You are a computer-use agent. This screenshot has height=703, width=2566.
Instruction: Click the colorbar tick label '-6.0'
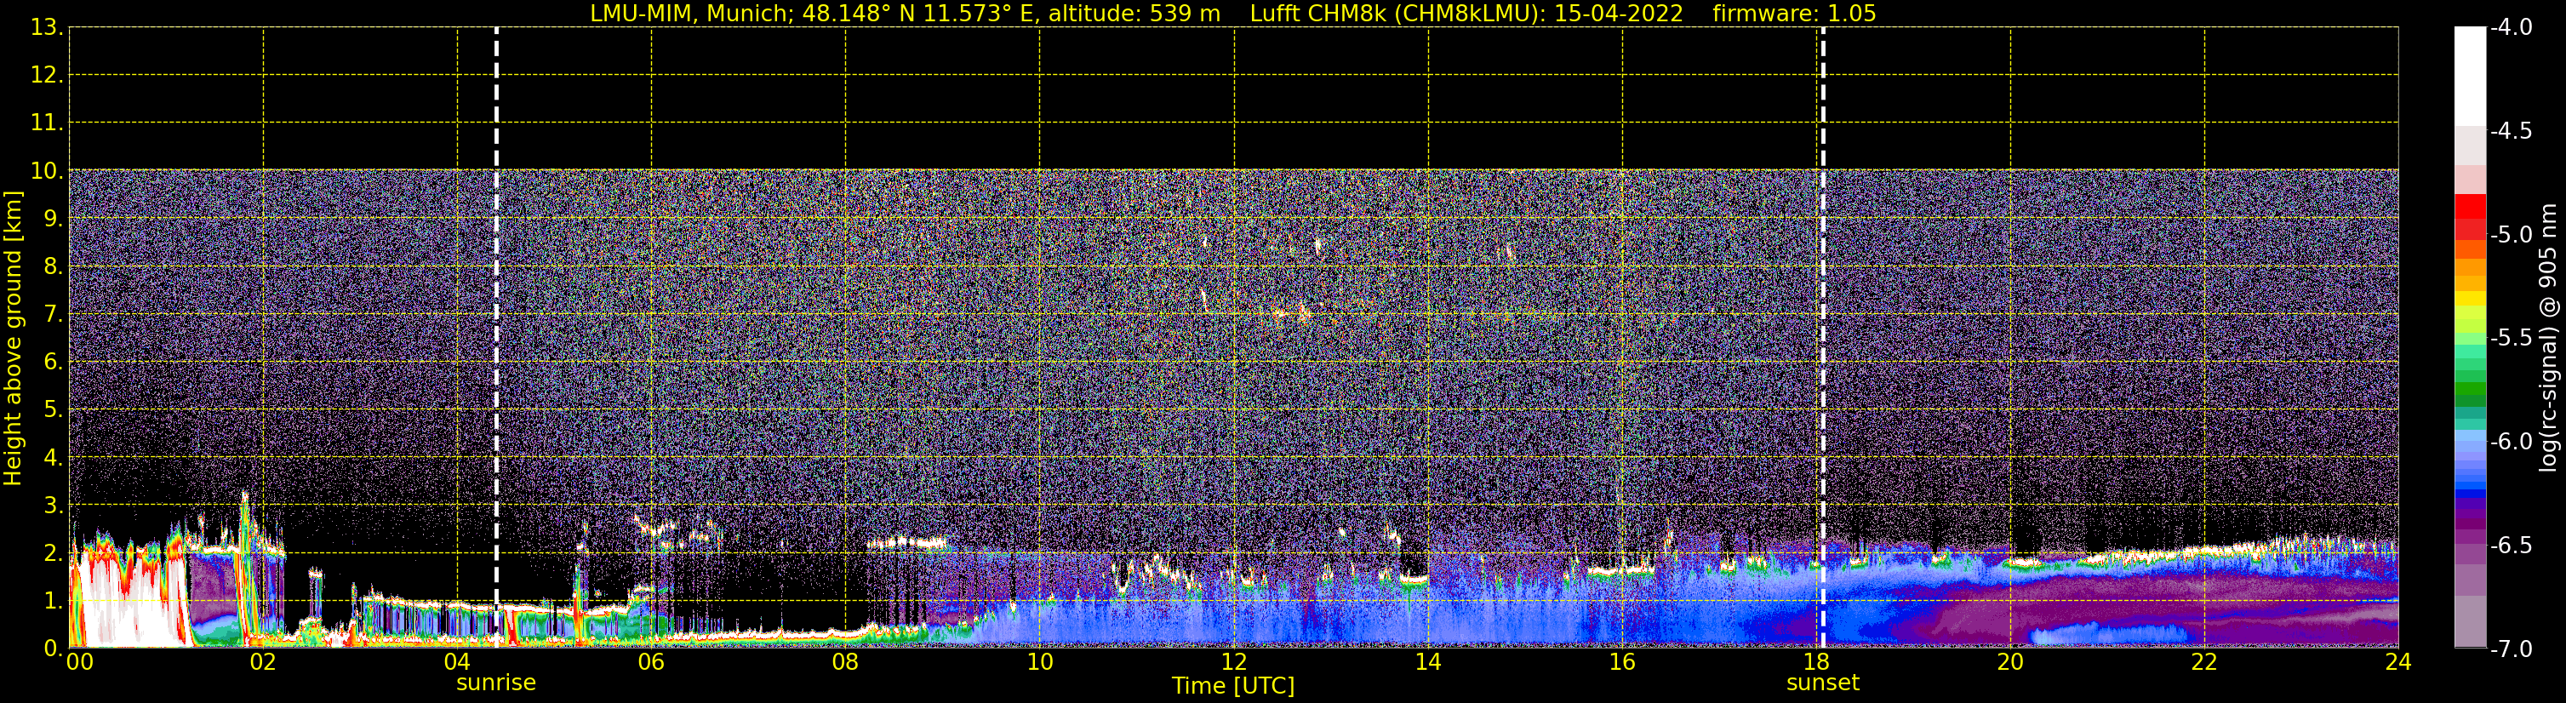2510,441
